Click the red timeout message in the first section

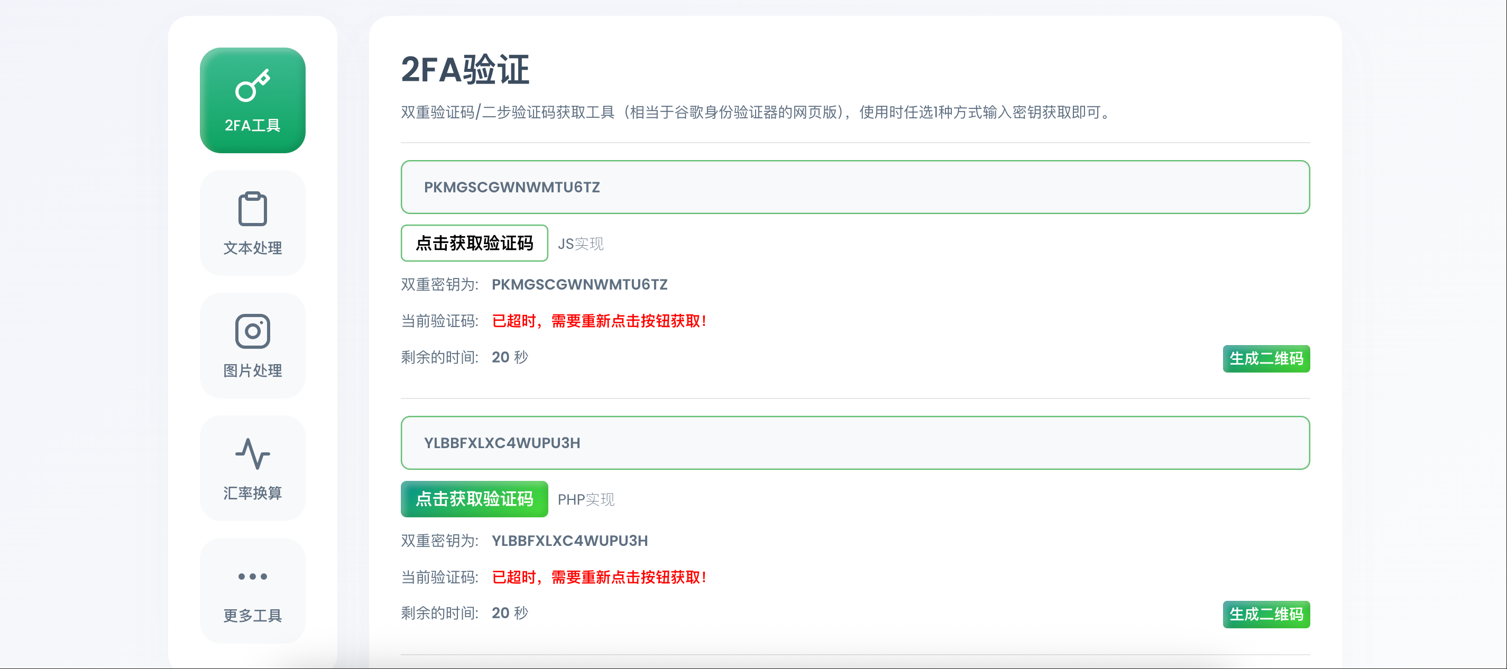tap(599, 321)
